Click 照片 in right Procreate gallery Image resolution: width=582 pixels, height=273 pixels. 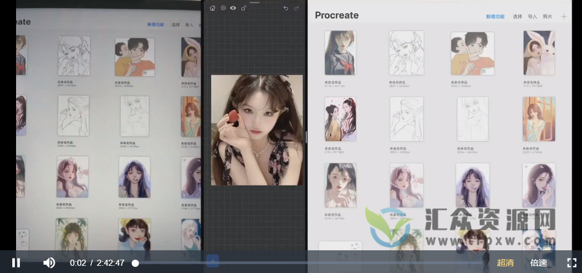click(x=547, y=17)
